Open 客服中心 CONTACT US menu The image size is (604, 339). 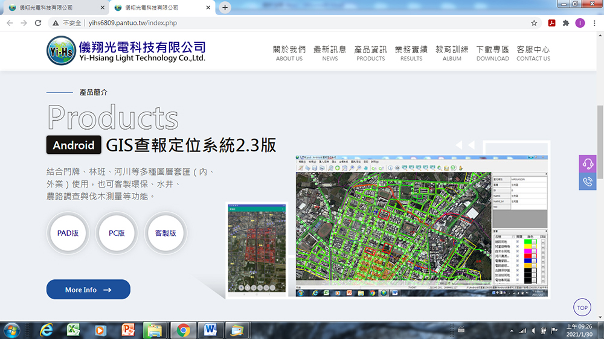[533, 53]
